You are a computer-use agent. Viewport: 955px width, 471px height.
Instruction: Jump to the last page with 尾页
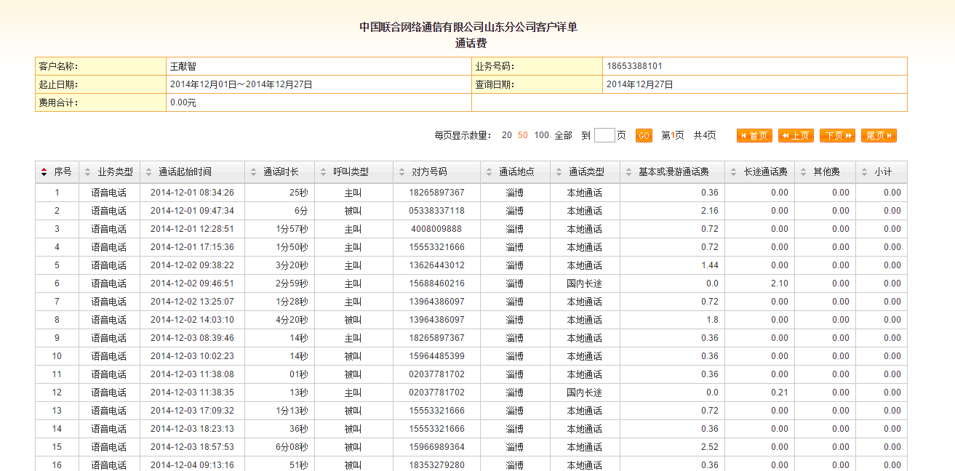879,136
